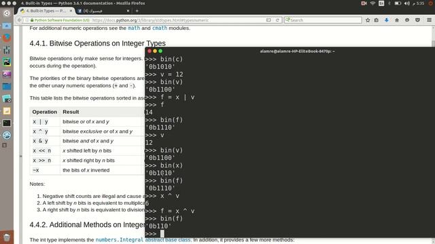The image size is (435, 244).
Task: Open a new Firefox tab
Action: pyautogui.click(x=137, y=11)
